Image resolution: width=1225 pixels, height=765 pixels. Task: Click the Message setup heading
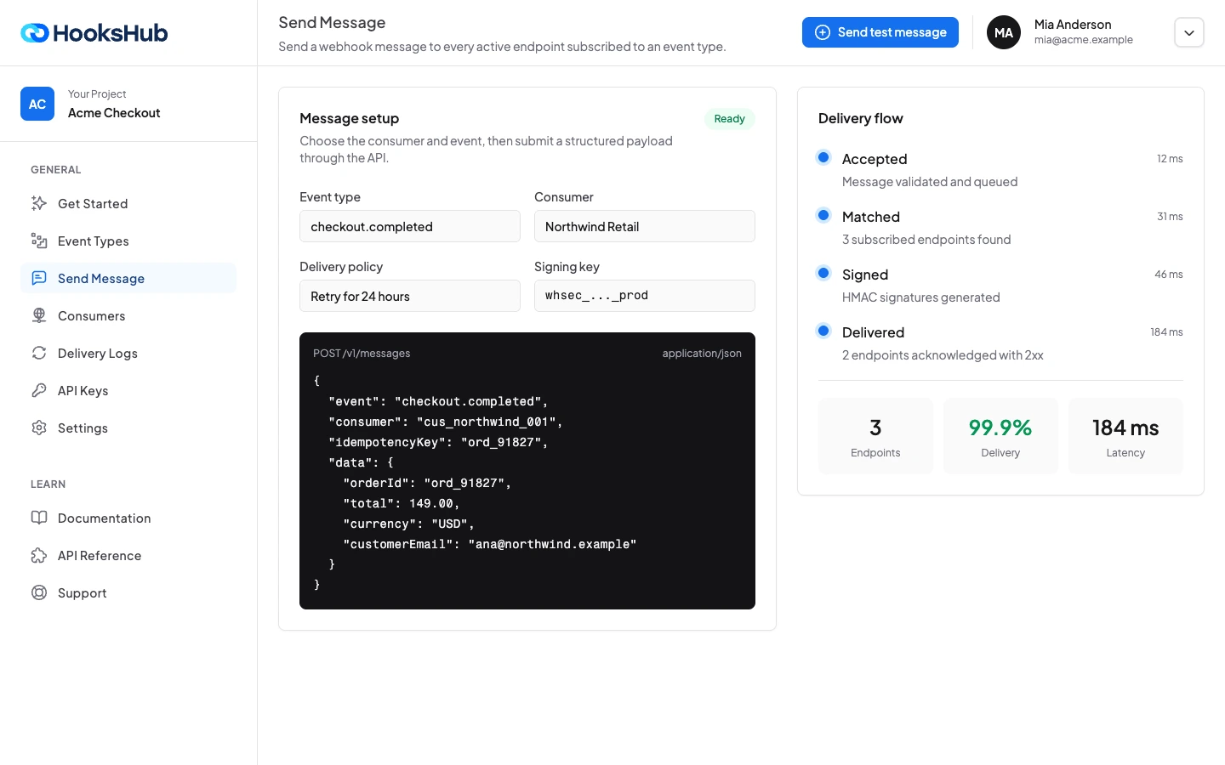pyautogui.click(x=350, y=119)
